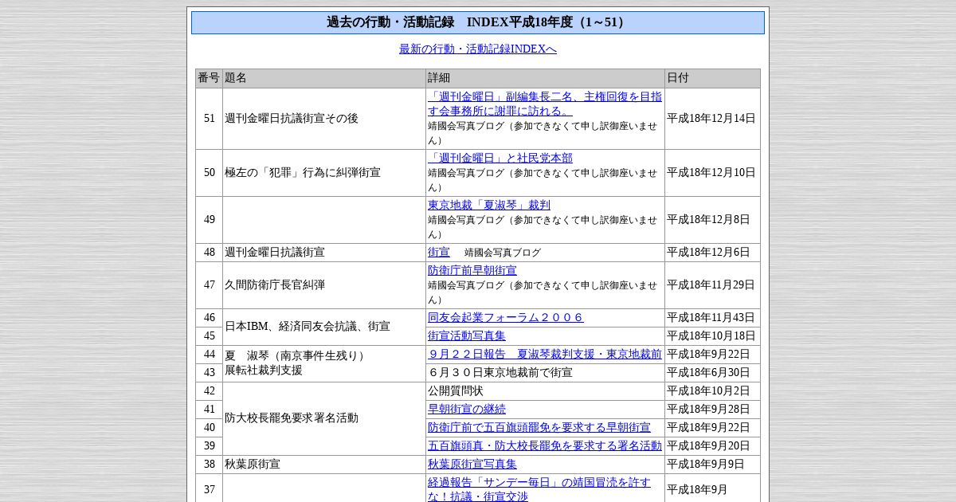
Task: Select the date 平成18年6月30日
Action: click(708, 372)
